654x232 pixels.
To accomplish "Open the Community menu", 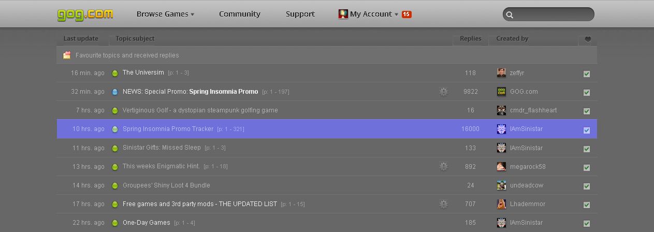I will (240, 14).
